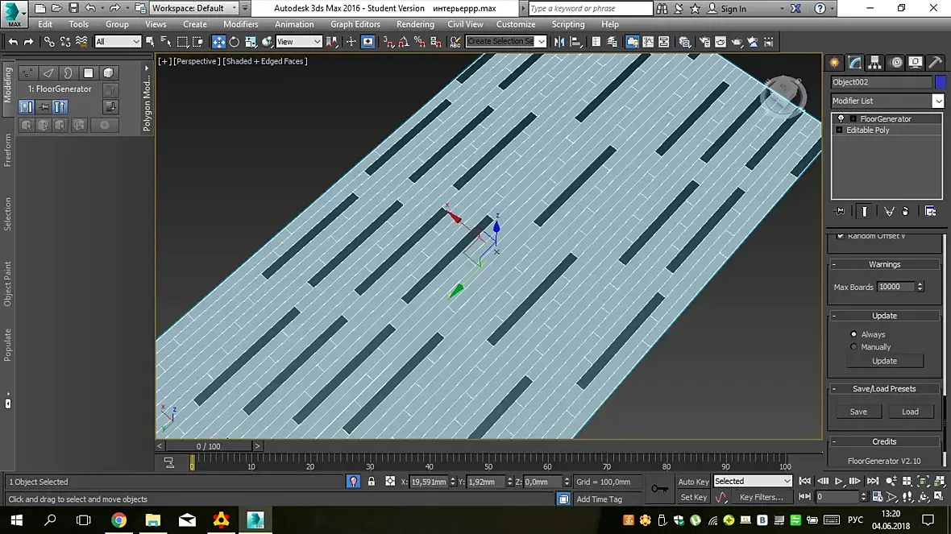951x534 pixels.
Task: Click the Set Keys key icon
Action: [659, 489]
